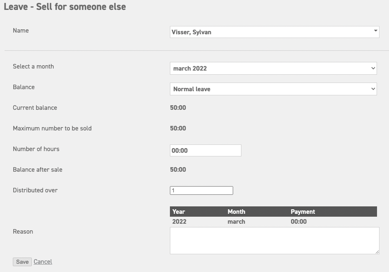Screen dimensions: 389x272
Task: Click the Balance selector's dropdown chevron
Action: [372, 89]
